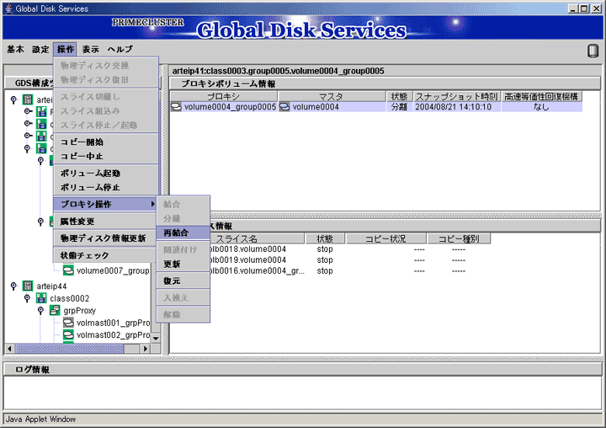Click the volmast002_grpPro volume icon

click(x=68, y=334)
